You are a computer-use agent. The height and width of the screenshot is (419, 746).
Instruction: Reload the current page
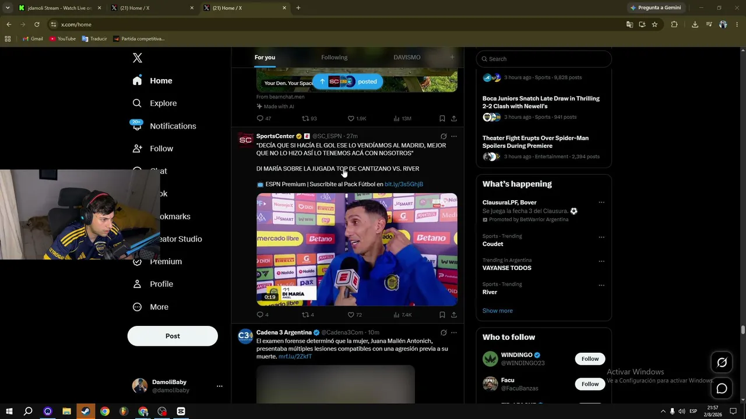(x=37, y=24)
